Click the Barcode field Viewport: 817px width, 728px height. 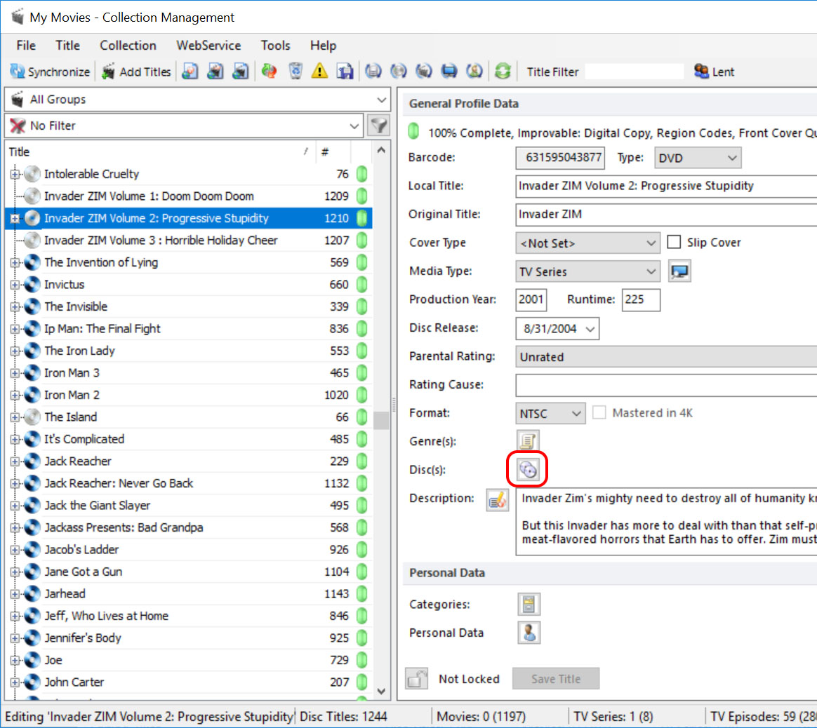pyautogui.click(x=560, y=158)
